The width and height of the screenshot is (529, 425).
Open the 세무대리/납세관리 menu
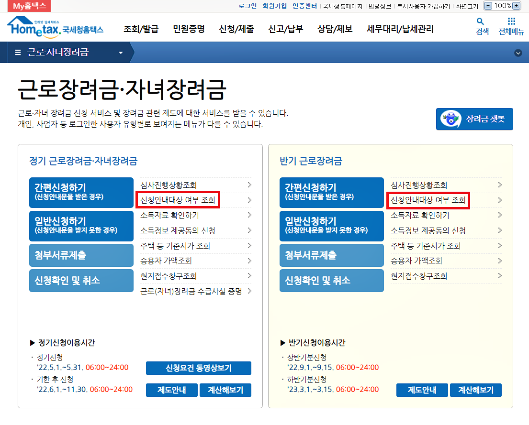point(400,29)
